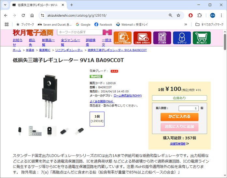
Task: Open the ローム株式会社(ROHM) maker link
Action: (x=128, y=96)
